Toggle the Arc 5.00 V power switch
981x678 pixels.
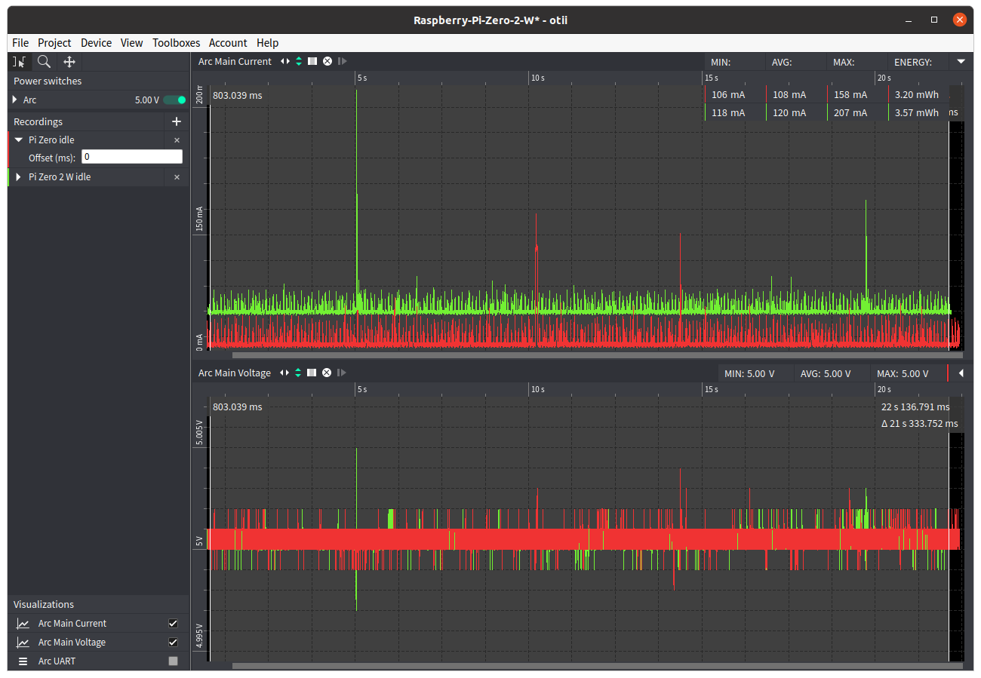pyautogui.click(x=175, y=100)
